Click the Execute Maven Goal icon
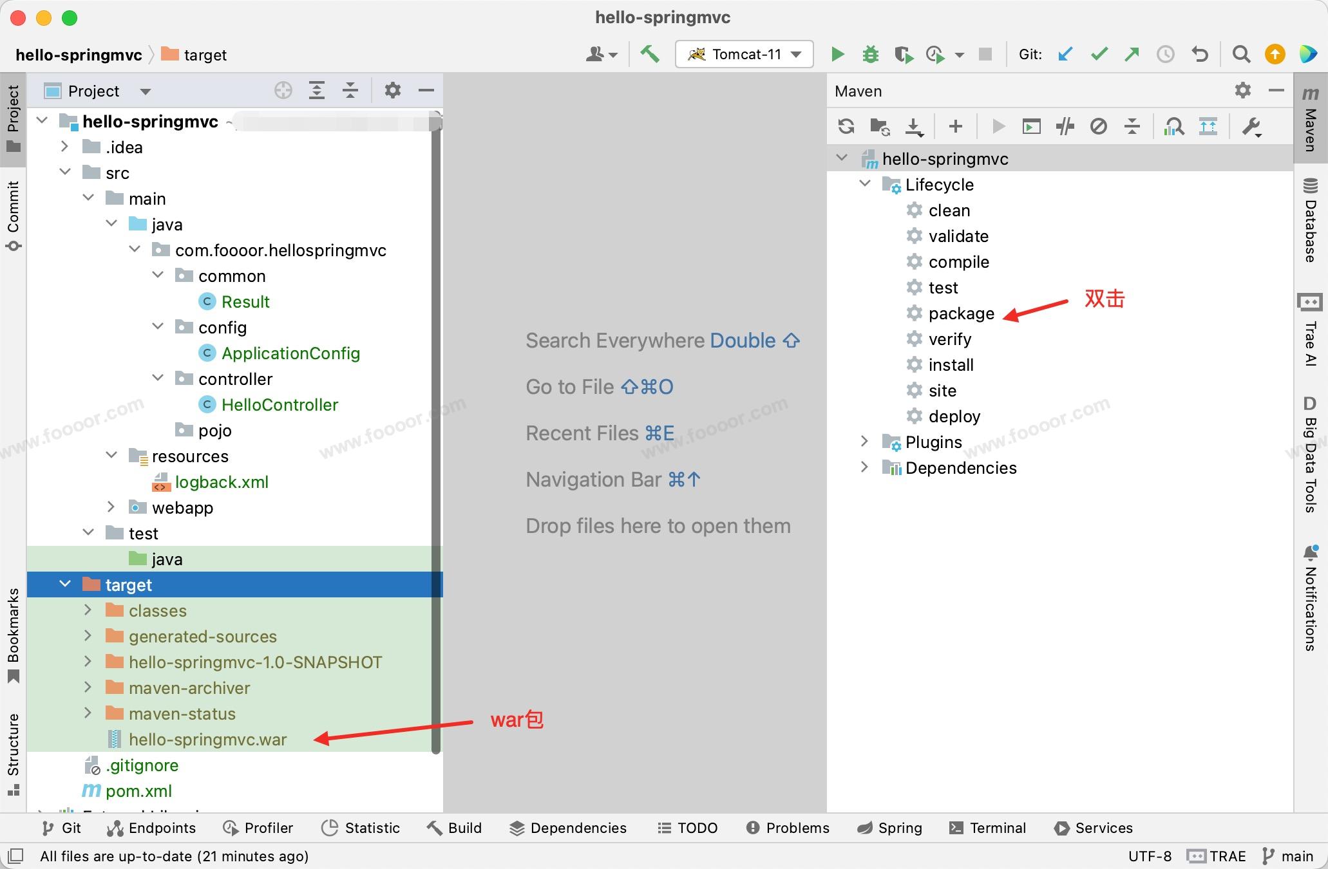The image size is (1328, 869). [1031, 126]
